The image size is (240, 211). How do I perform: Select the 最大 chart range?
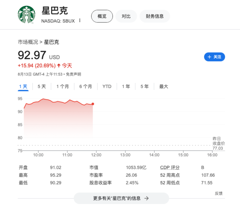point(163,87)
